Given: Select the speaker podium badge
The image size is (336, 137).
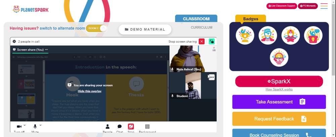Looking at the screenshot, I should 313,35.
